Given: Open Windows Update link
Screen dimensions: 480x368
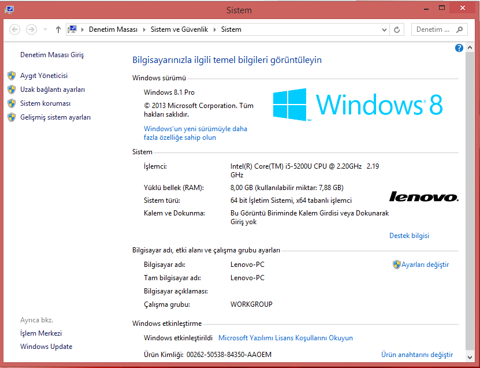Looking at the screenshot, I should pyautogui.click(x=46, y=347).
